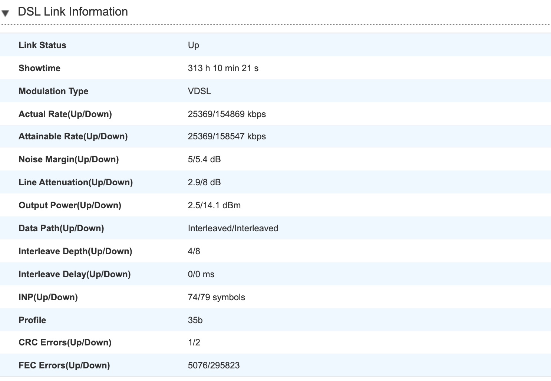
Task: Select the FEC Errors value 5076/295823
Action: 214,365
